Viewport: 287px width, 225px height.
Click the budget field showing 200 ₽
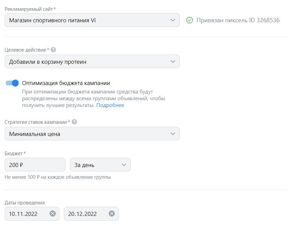point(35,165)
